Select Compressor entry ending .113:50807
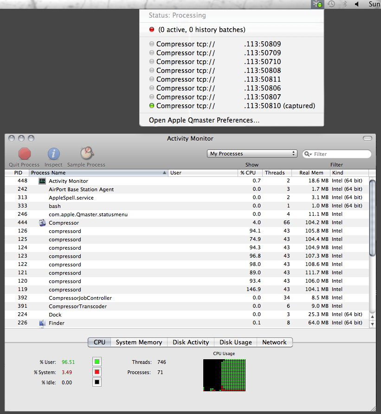 click(232, 97)
